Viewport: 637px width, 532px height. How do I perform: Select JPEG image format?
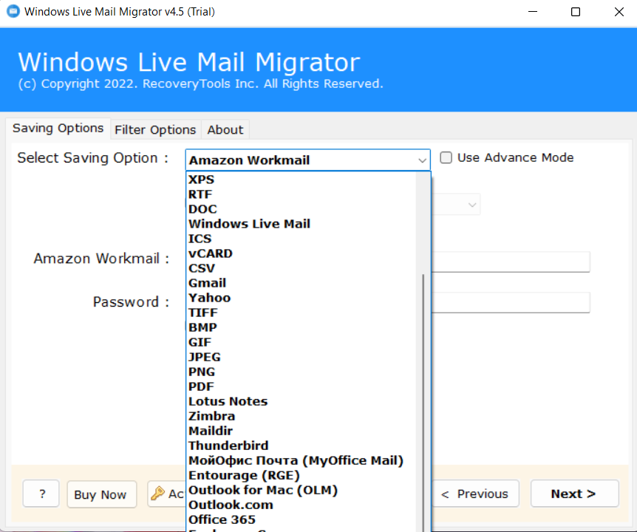point(301,357)
